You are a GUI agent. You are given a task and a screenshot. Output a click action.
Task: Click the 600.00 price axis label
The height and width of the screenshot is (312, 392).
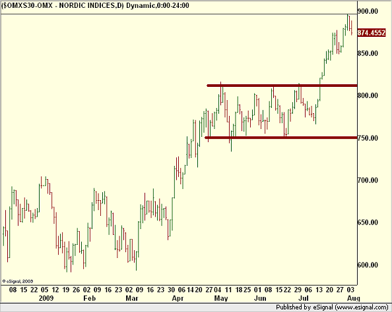[x=368, y=265]
